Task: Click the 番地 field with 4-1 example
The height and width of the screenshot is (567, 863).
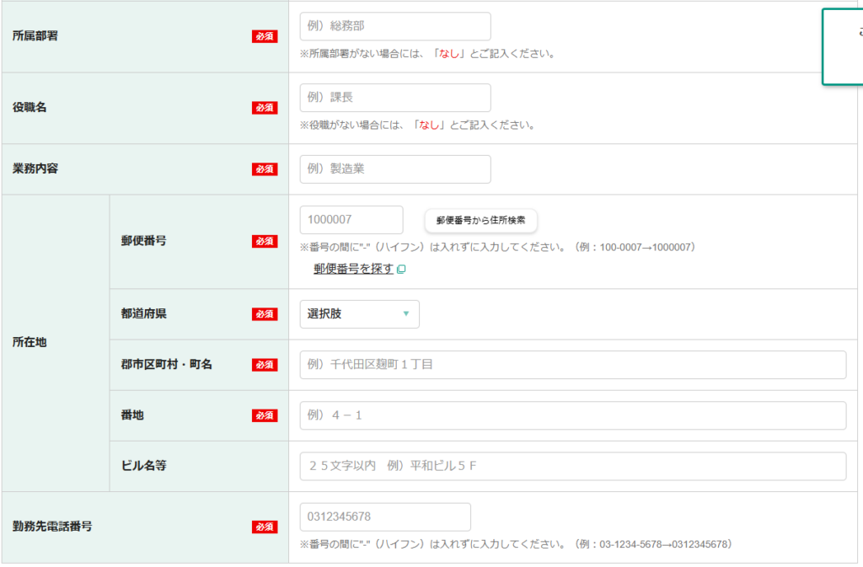Action: pos(572,415)
